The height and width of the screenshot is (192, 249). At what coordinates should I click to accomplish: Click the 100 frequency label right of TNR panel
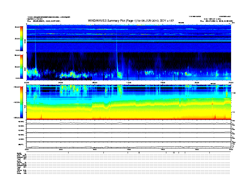pyautogui.click(x=234, y=93)
